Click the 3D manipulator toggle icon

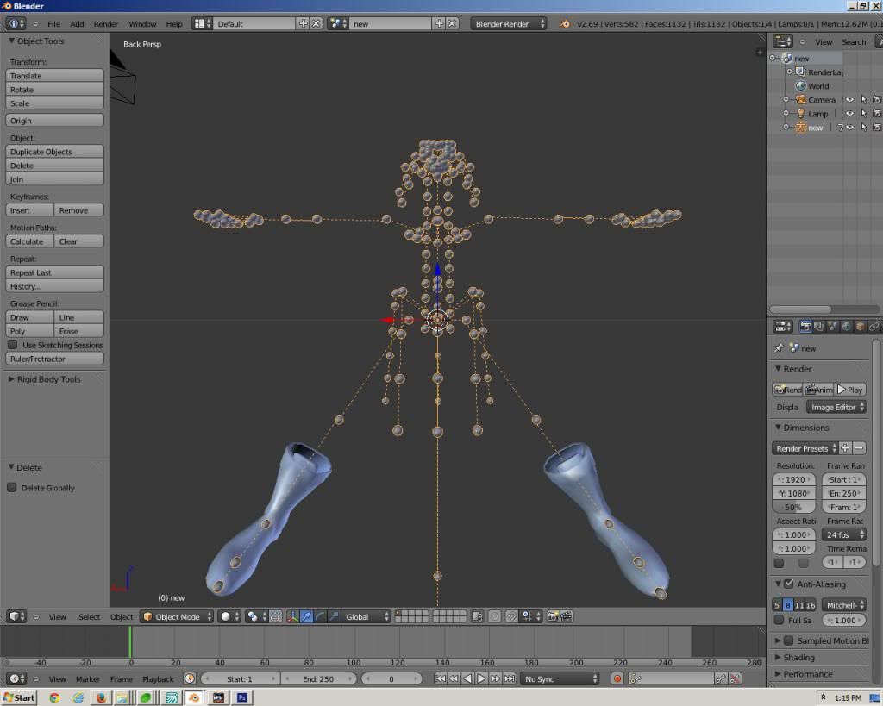292,616
